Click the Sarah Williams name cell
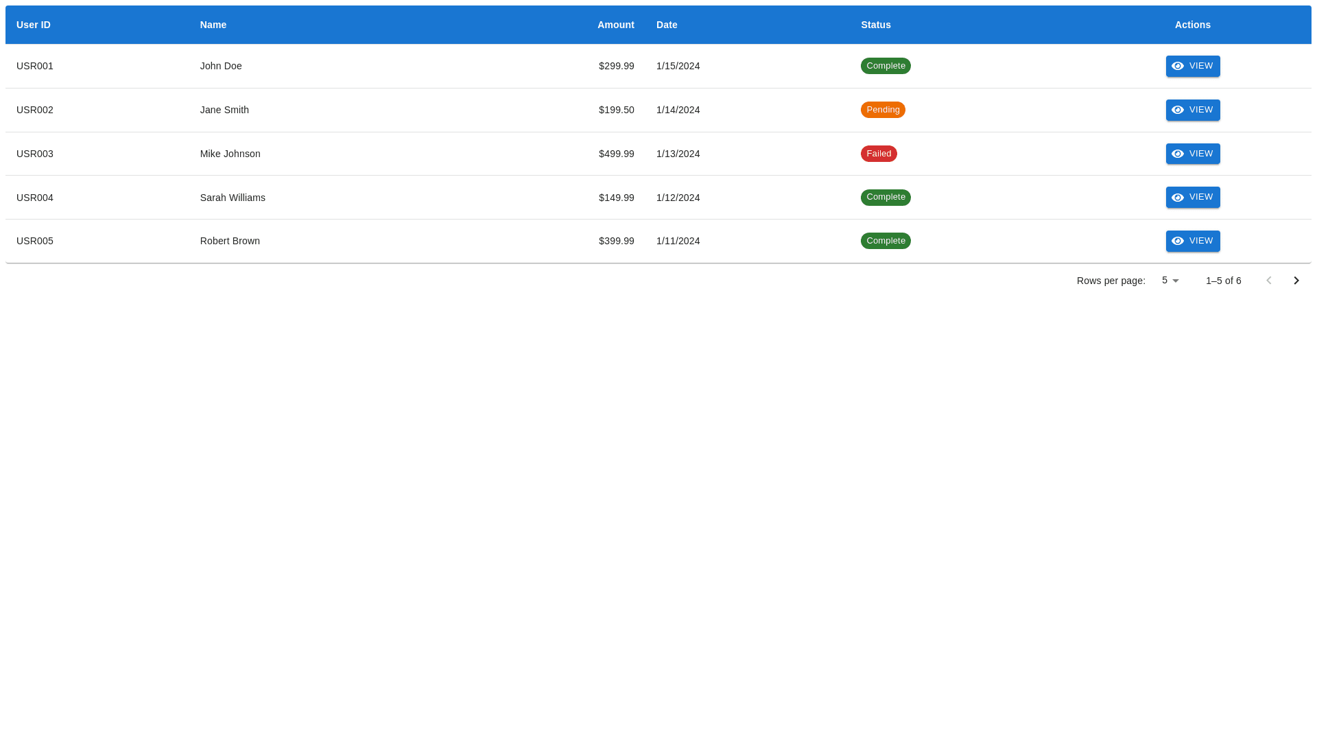The image size is (1317, 741). [x=233, y=198]
